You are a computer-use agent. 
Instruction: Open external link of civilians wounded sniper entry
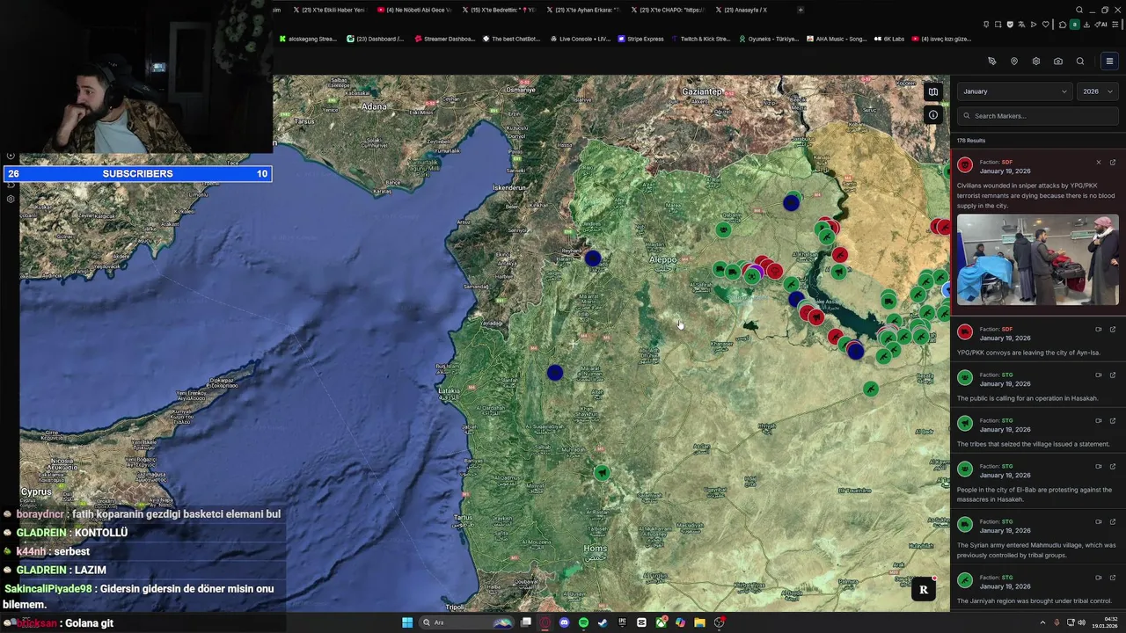point(1113,163)
